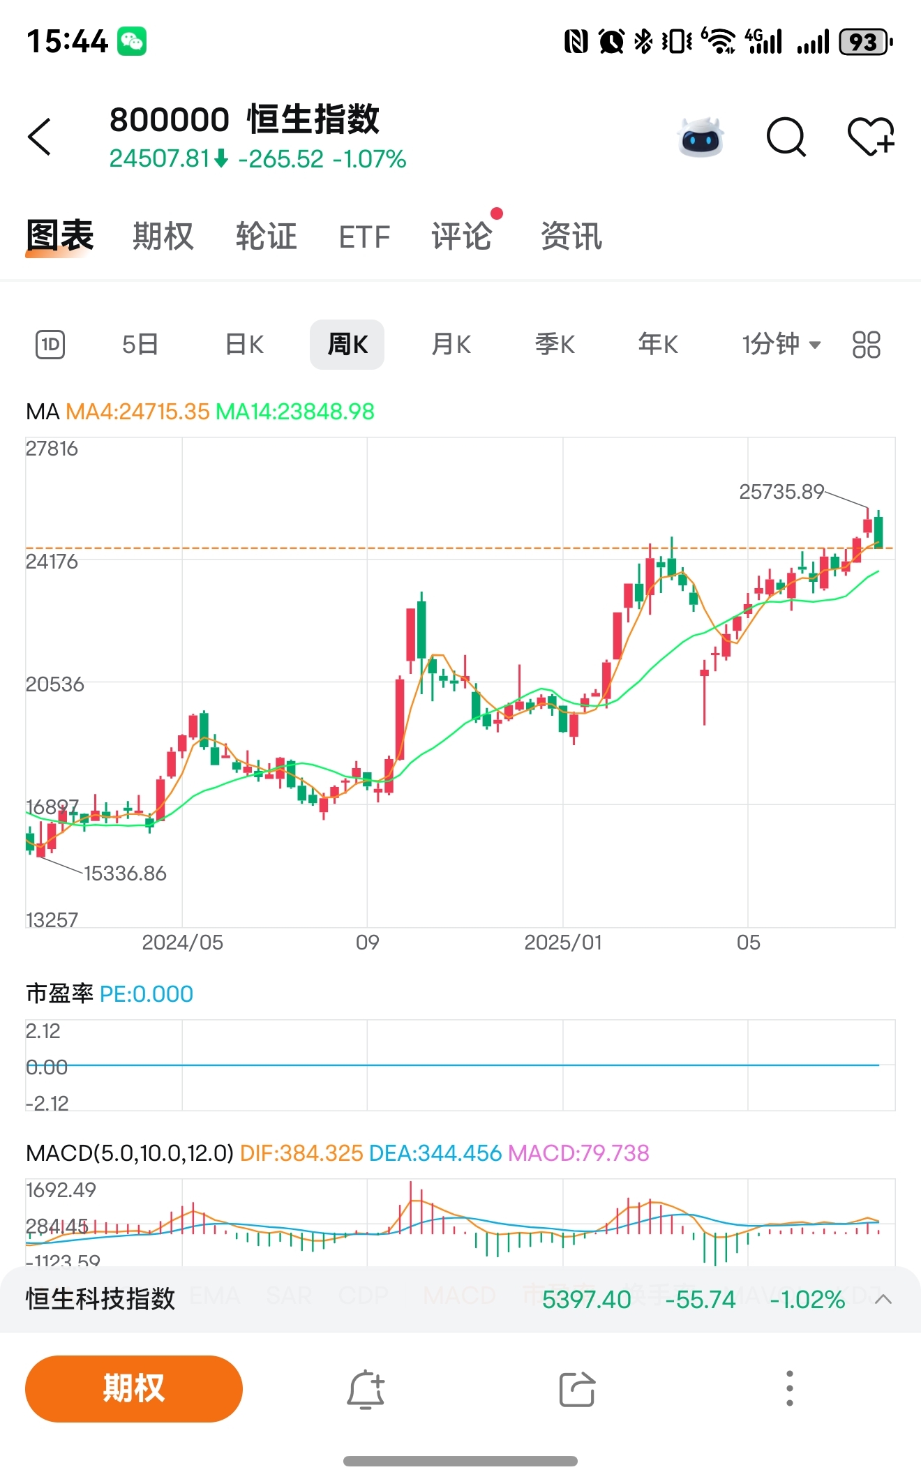Tap the 2024/05 date axis label
This screenshot has height=1479, width=921.
coord(182,943)
